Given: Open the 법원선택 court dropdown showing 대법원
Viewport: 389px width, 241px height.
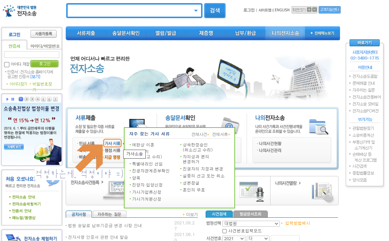Looking at the screenshot, I should click(251, 223).
